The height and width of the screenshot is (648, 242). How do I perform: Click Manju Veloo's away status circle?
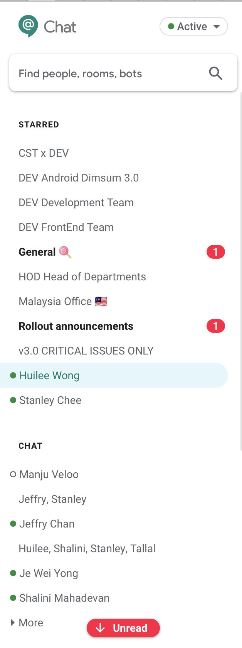(x=13, y=474)
